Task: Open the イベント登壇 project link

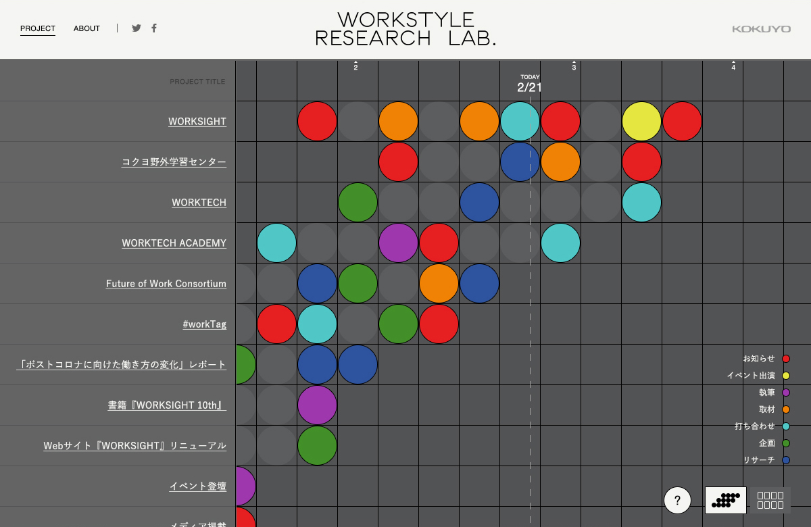Action: 198,486
